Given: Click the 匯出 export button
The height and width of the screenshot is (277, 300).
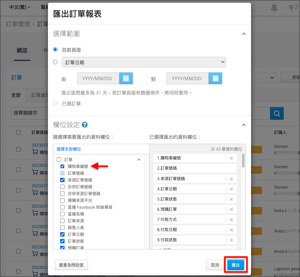Looking at the screenshot, I should pos(235,265).
